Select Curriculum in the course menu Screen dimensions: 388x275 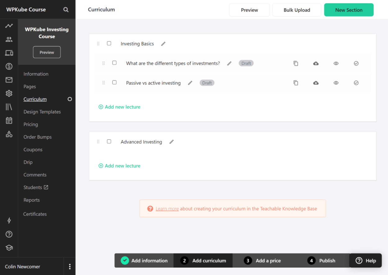pyautogui.click(x=35, y=99)
